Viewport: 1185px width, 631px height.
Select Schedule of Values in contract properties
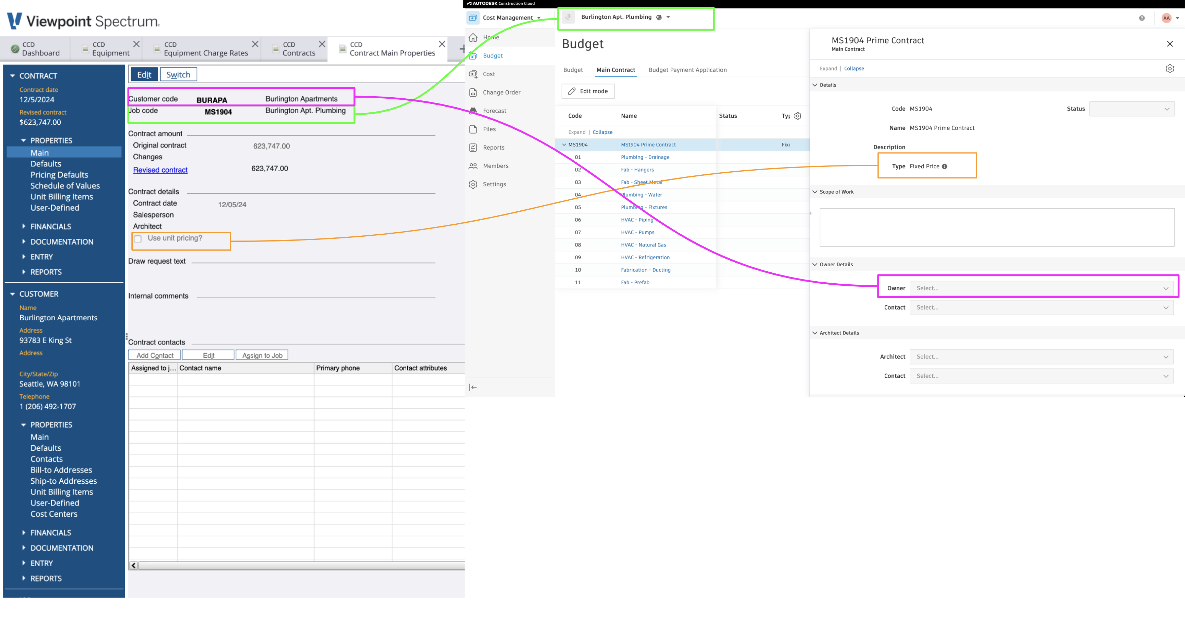pyautogui.click(x=65, y=186)
